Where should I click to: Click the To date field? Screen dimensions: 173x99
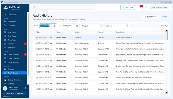[x=71, y=26]
